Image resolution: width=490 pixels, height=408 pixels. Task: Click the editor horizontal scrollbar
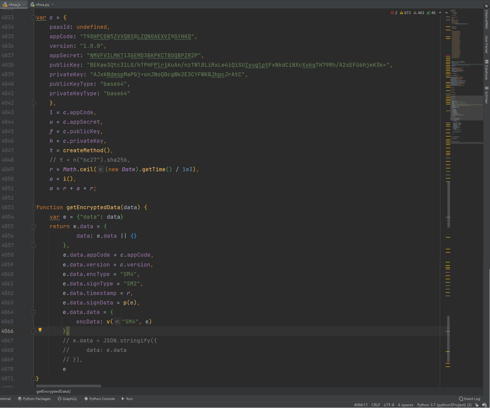[69, 386]
